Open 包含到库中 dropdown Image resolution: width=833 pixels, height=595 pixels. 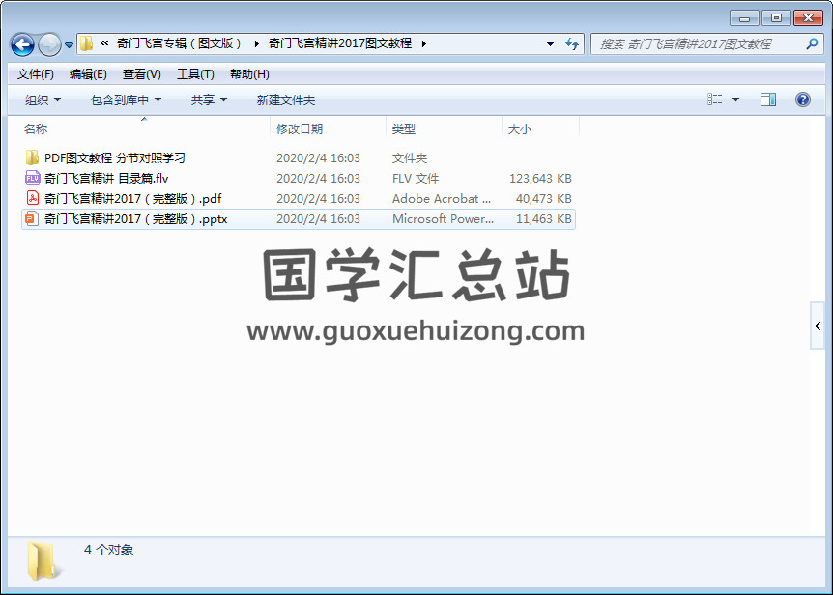coord(126,99)
